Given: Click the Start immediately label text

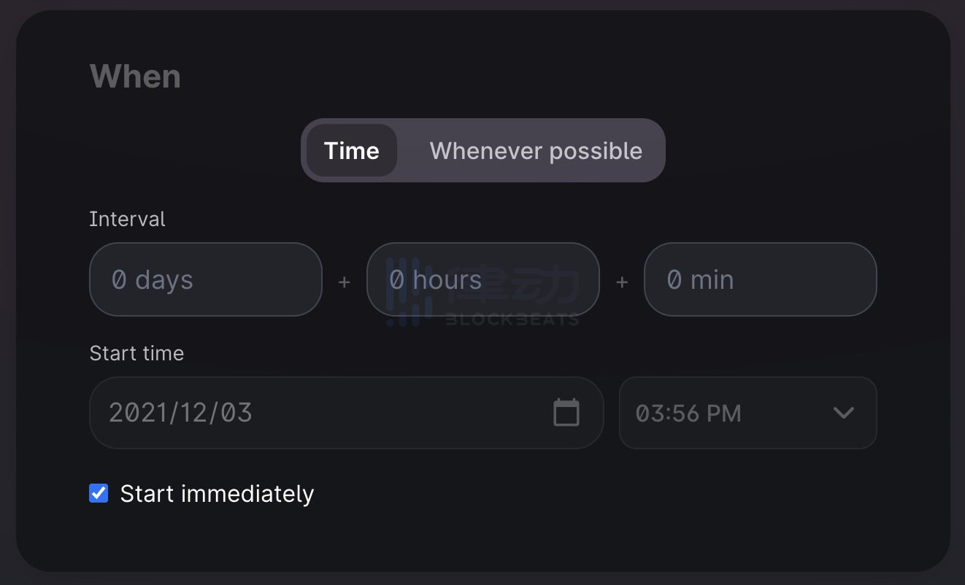Looking at the screenshot, I should [217, 494].
